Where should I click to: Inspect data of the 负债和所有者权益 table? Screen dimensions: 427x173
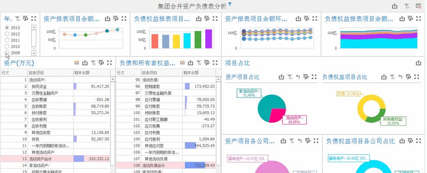(x=207, y=63)
